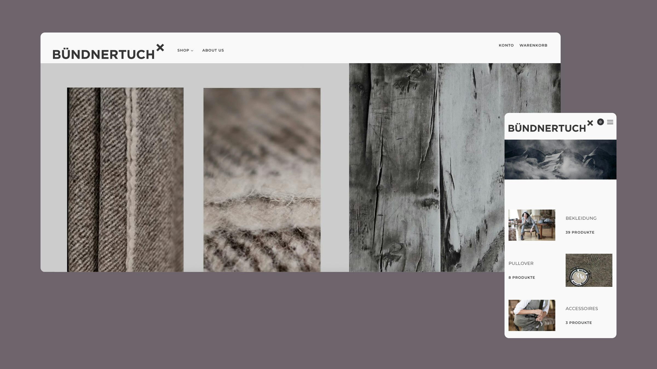Open the Accessoires category title
The image size is (657, 369).
pyautogui.click(x=581, y=308)
